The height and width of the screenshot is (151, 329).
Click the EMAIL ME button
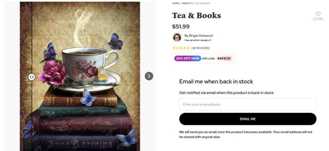pyautogui.click(x=248, y=119)
